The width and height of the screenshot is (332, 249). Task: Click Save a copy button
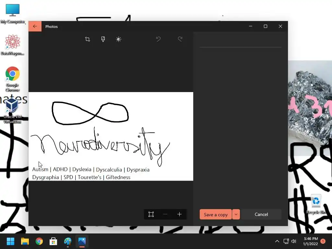click(216, 215)
